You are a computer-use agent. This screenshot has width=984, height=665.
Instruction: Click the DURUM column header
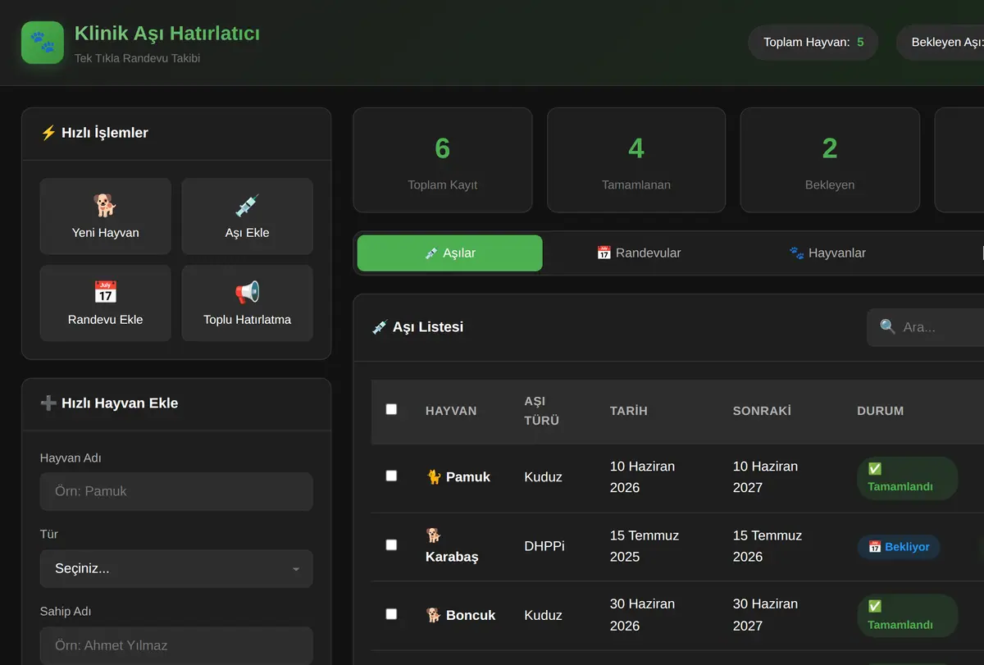pos(881,411)
